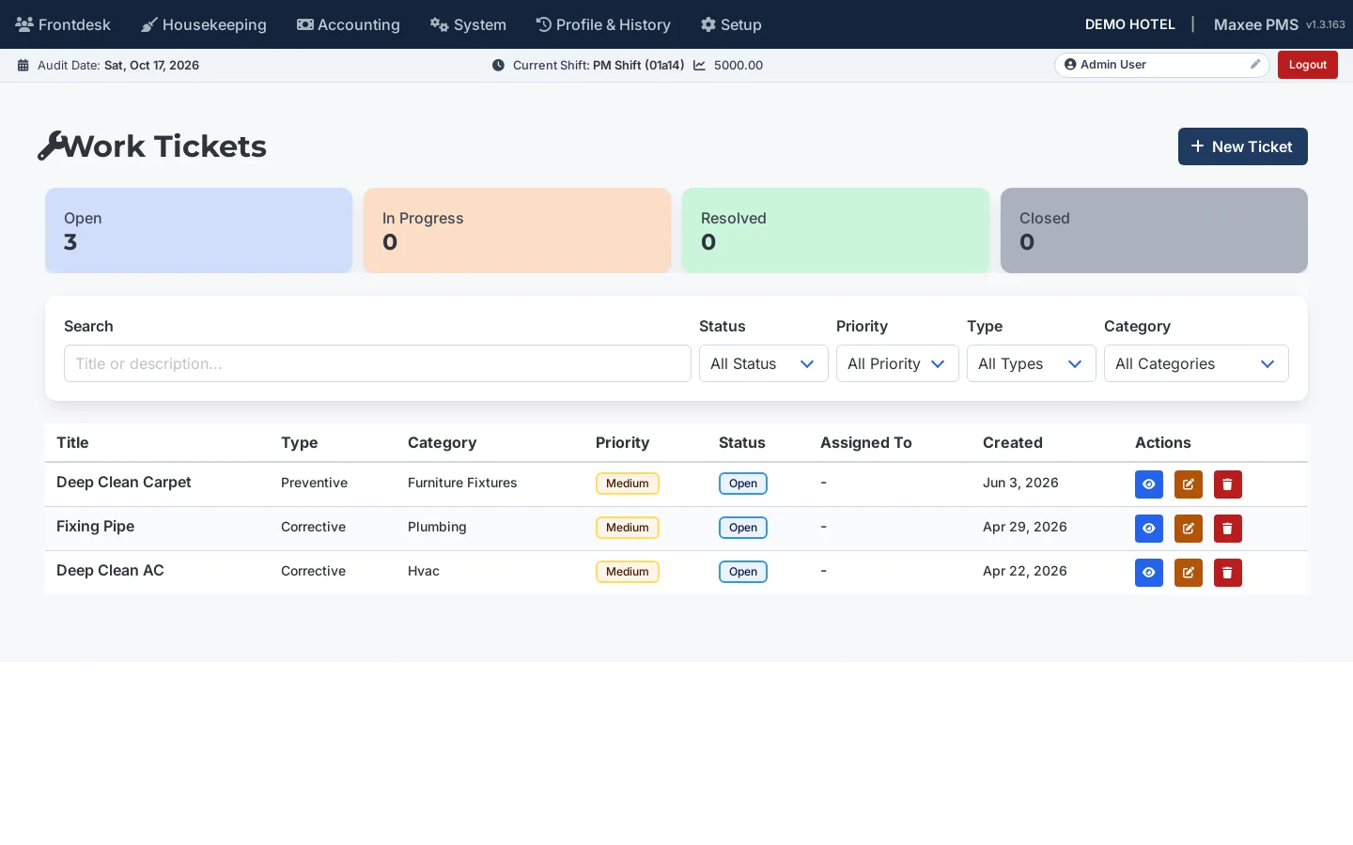Select the In Progress summary card
The height and width of the screenshot is (845, 1353).
click(x=517, y=230)
